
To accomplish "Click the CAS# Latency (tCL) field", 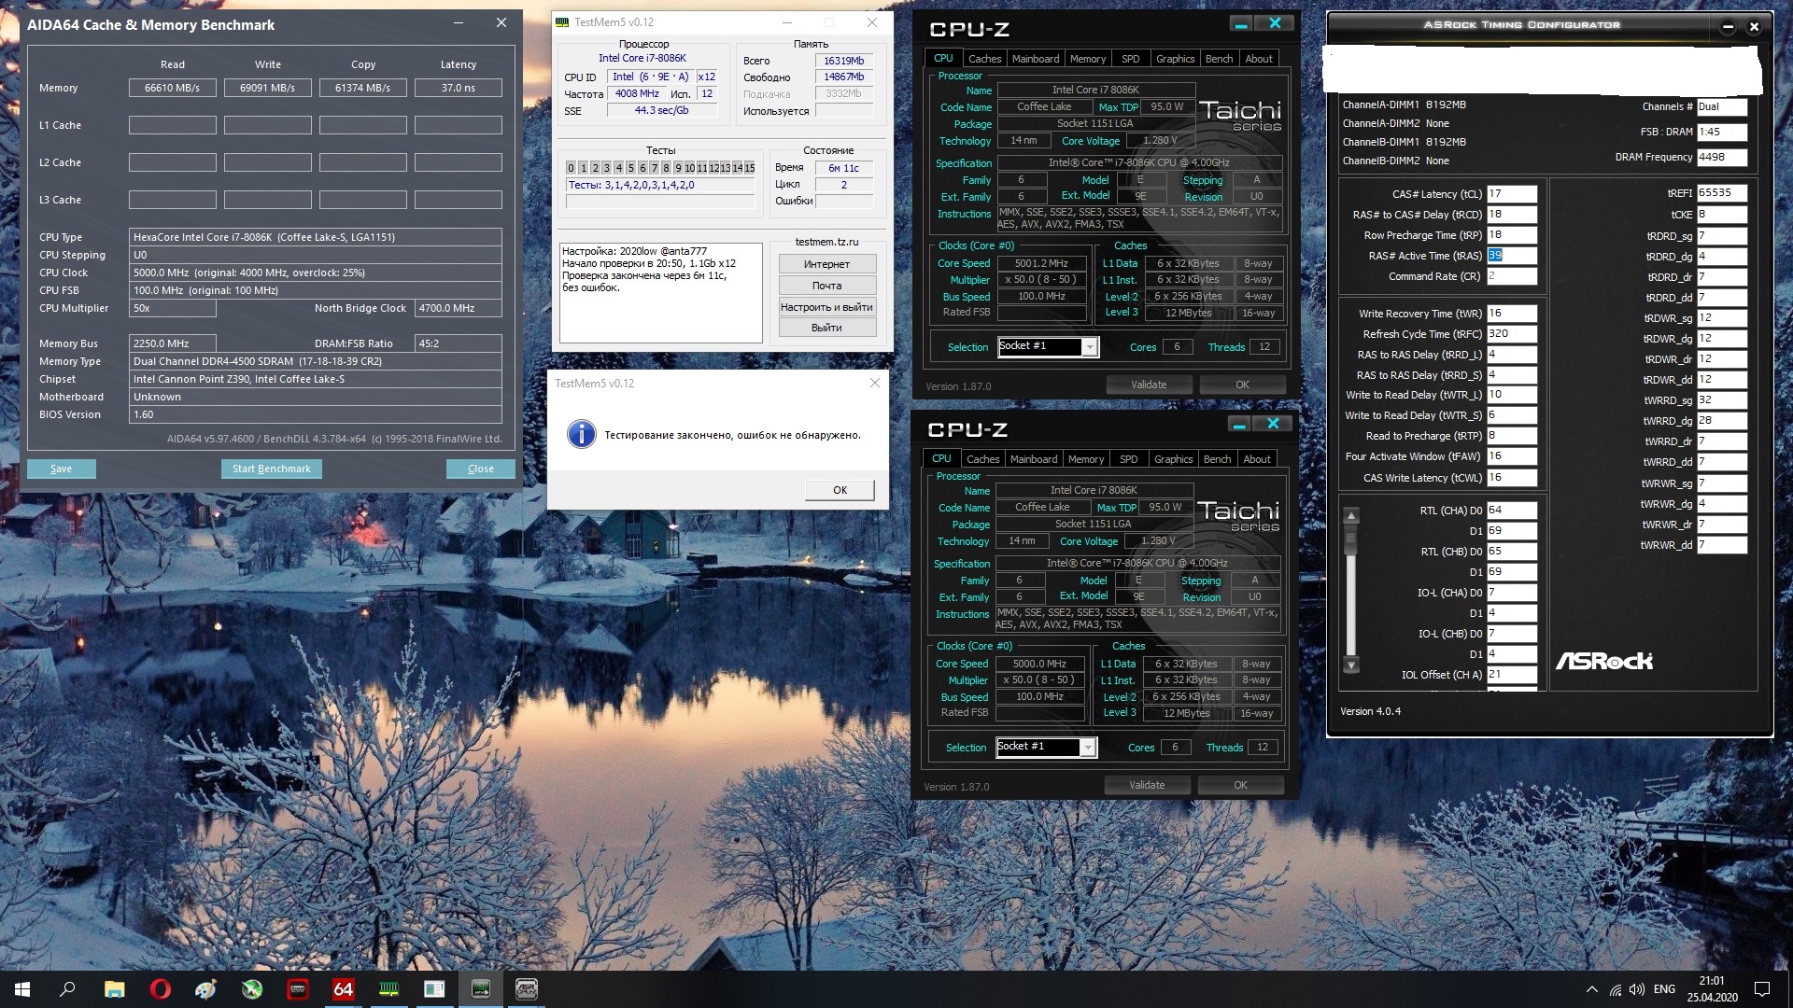I will (x=1510, y=194).
